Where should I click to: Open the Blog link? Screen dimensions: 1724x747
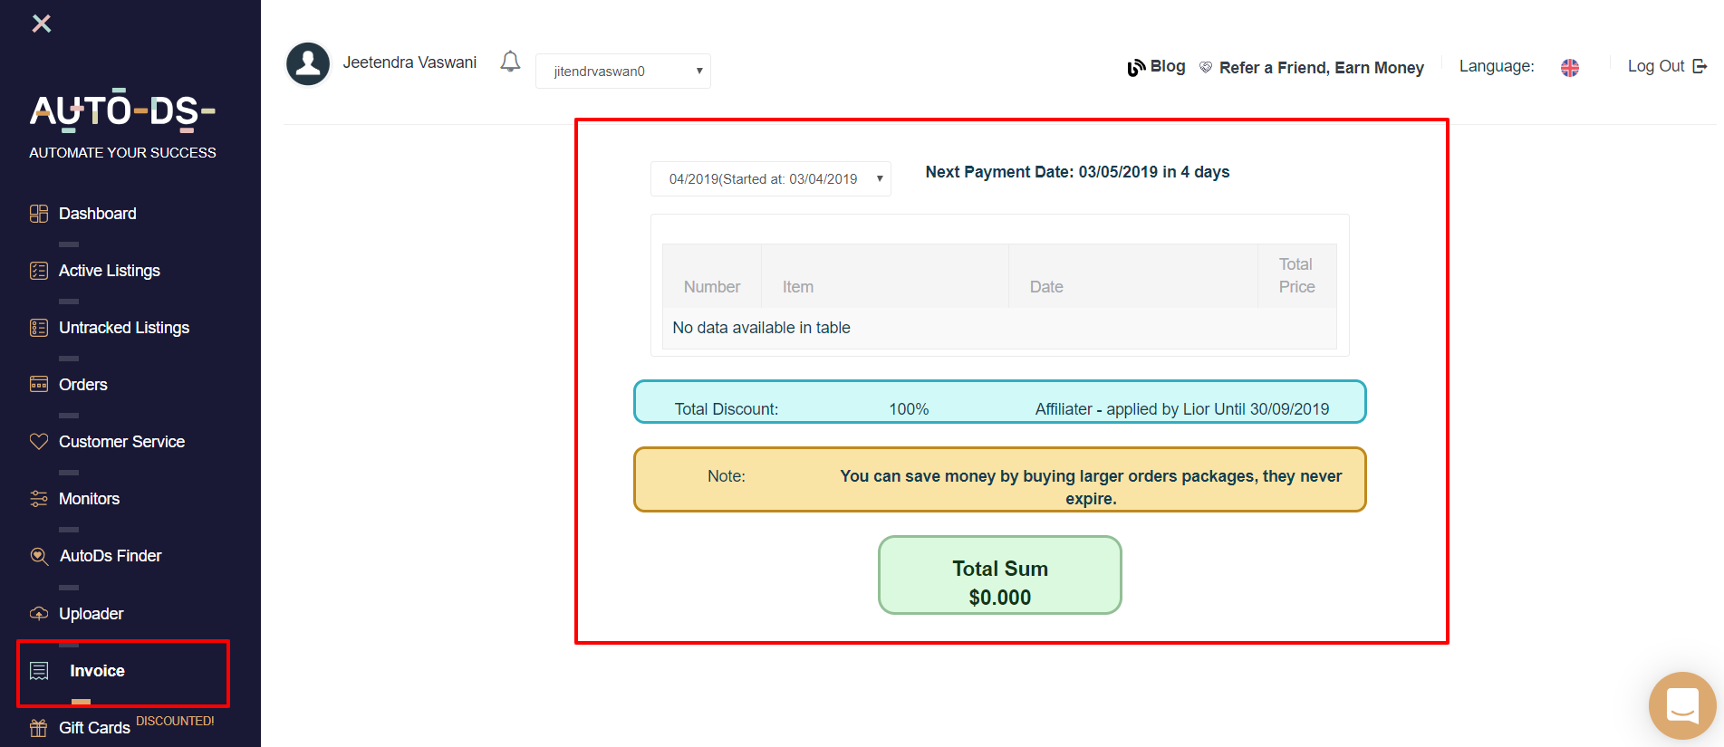pyautogui.click(x=1157, y=67)
